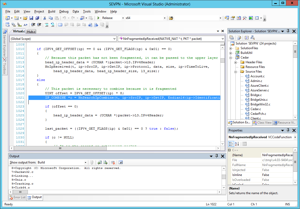The image size is (300, 209).
Task: Expand the Header Files folder under Cedar
Action: point(235,62)
